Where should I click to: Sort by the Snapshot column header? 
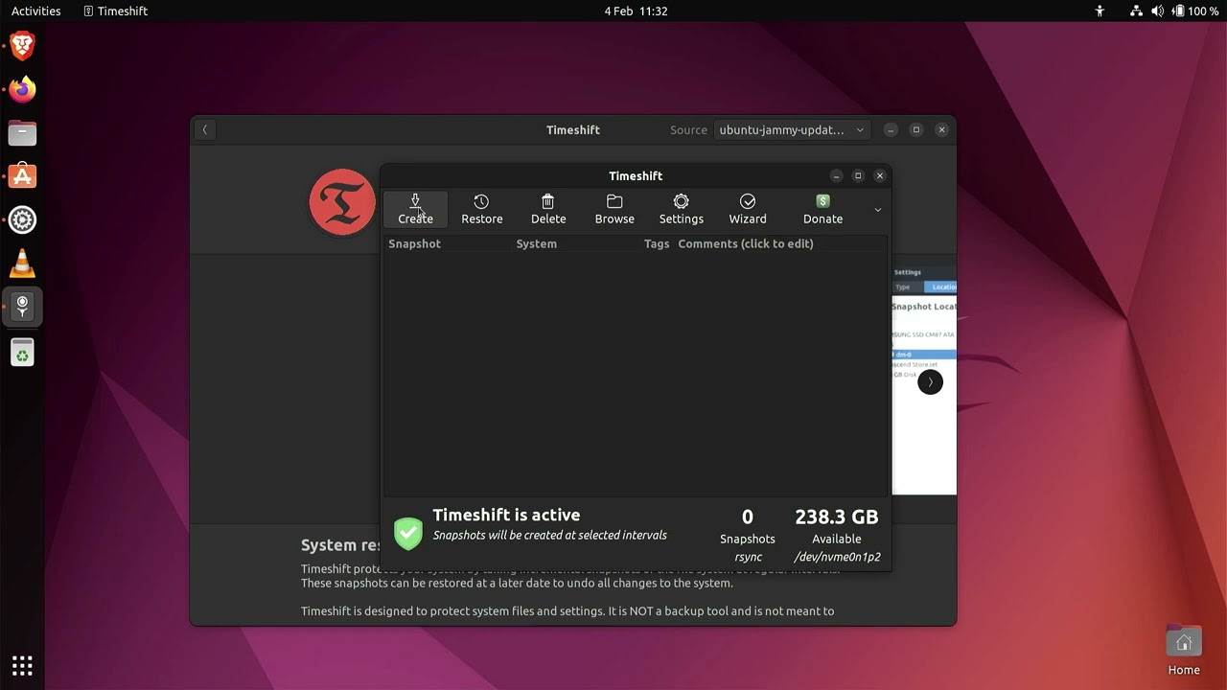(x=414, y=243)
